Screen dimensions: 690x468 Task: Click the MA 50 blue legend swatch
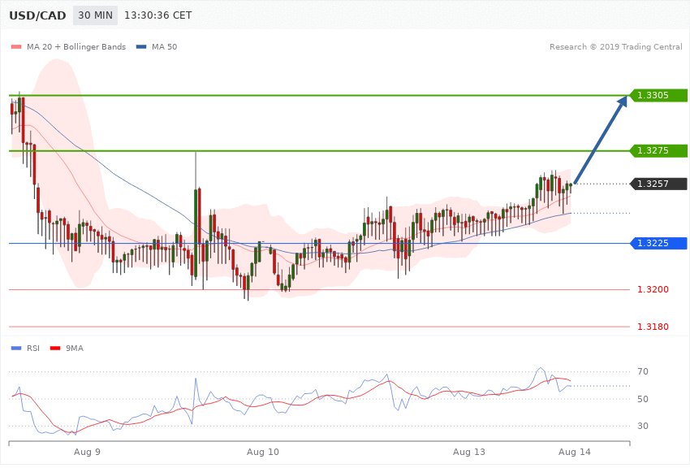(141, 46)
